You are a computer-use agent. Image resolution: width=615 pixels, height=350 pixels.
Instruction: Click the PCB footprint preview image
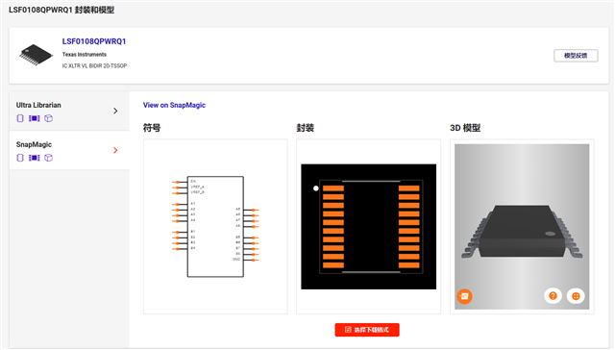[368, 226]
